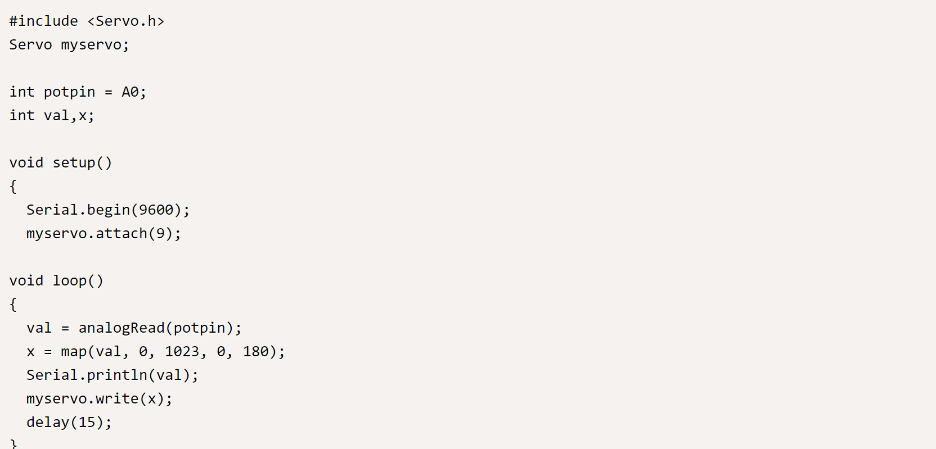
Task: Click the word potpin inside analogRead
Action: tap(199, 328)
